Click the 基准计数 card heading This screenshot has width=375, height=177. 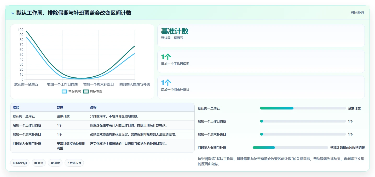tap(175, 31)
